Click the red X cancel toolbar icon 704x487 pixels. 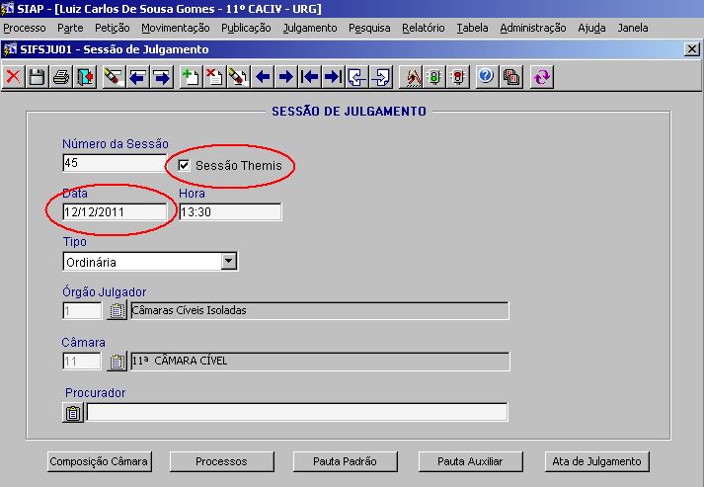(x=14, y=77)
